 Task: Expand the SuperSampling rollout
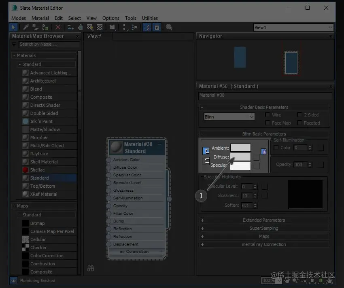coord(264,228)
